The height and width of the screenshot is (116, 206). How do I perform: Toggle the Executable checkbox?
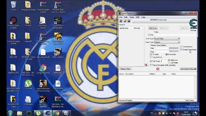click(x=166, y=54)
